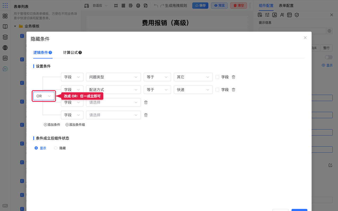This screenshot has width=338, height=211.
Task: Click the 提示信息 input field
Action: [293, 31]
